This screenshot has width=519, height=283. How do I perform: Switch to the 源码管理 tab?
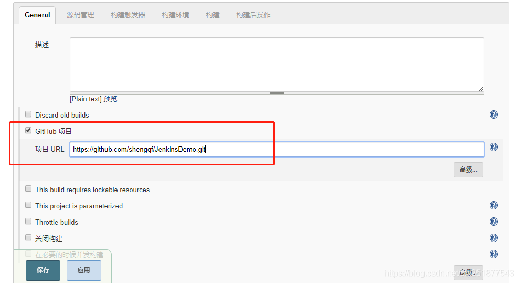tap(80, 15)
